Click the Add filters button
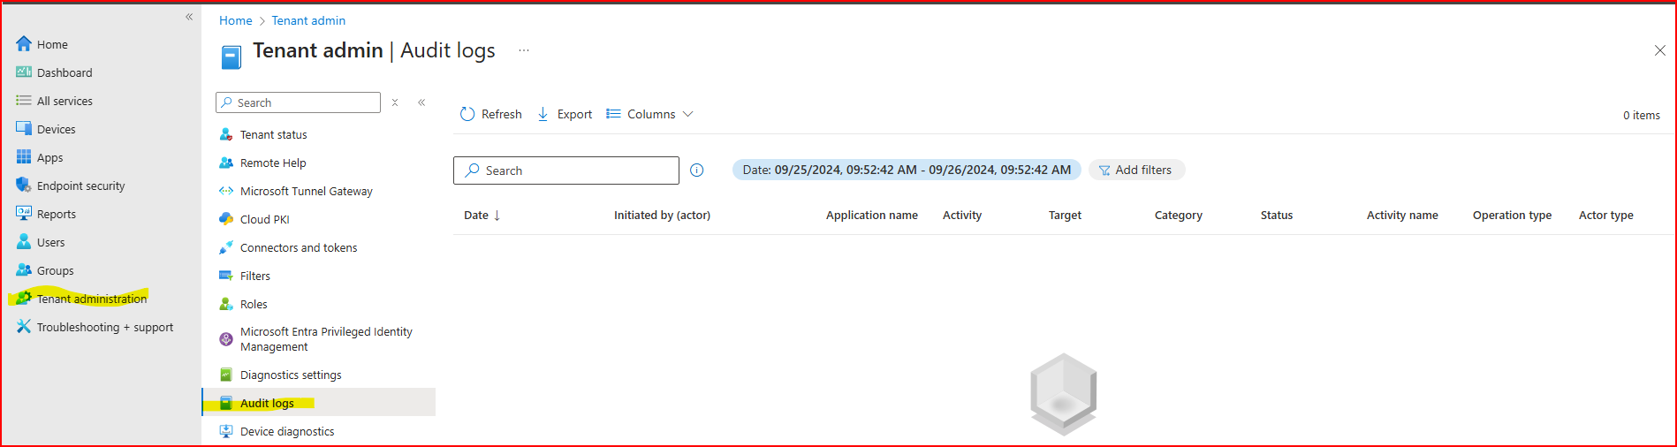This screenshot has width=1677, height=447. 1136,170
